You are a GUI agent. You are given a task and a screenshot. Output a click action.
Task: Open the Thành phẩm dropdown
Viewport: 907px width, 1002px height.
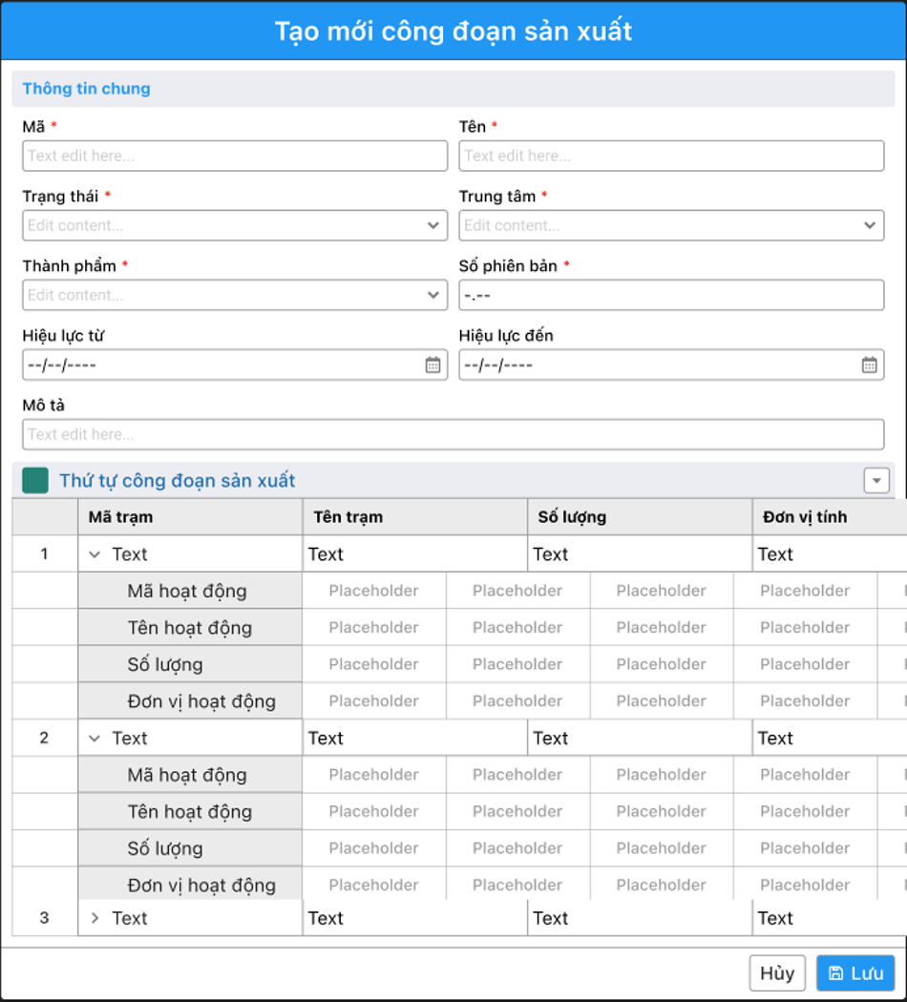click(234, 295)
